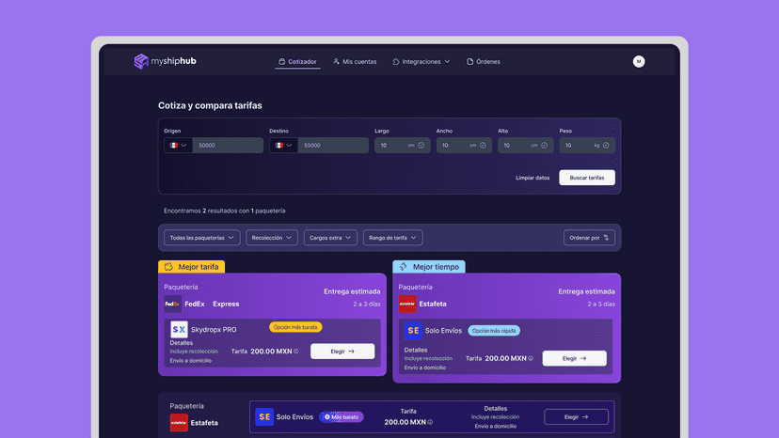This screenshot has width=779, height=438.
Task: Click the Buscar tarifas button
Action: click(587, 178)
